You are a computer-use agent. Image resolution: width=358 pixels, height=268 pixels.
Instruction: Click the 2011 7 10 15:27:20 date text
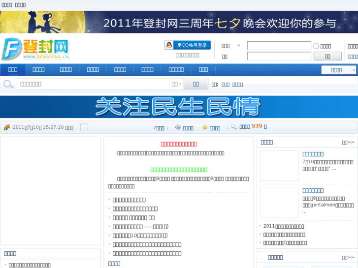(43, 127)
